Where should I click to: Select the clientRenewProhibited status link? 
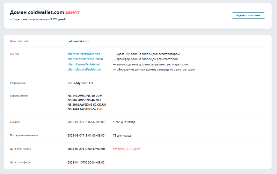pos(84,64)
